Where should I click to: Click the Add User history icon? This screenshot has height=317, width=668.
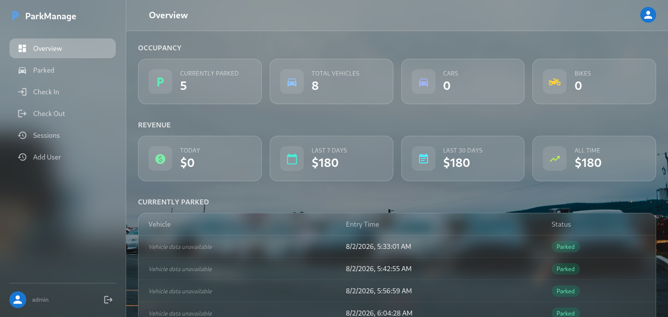[22, 157]
